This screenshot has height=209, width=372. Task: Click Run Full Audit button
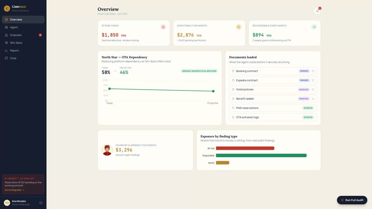coord(352,200)
